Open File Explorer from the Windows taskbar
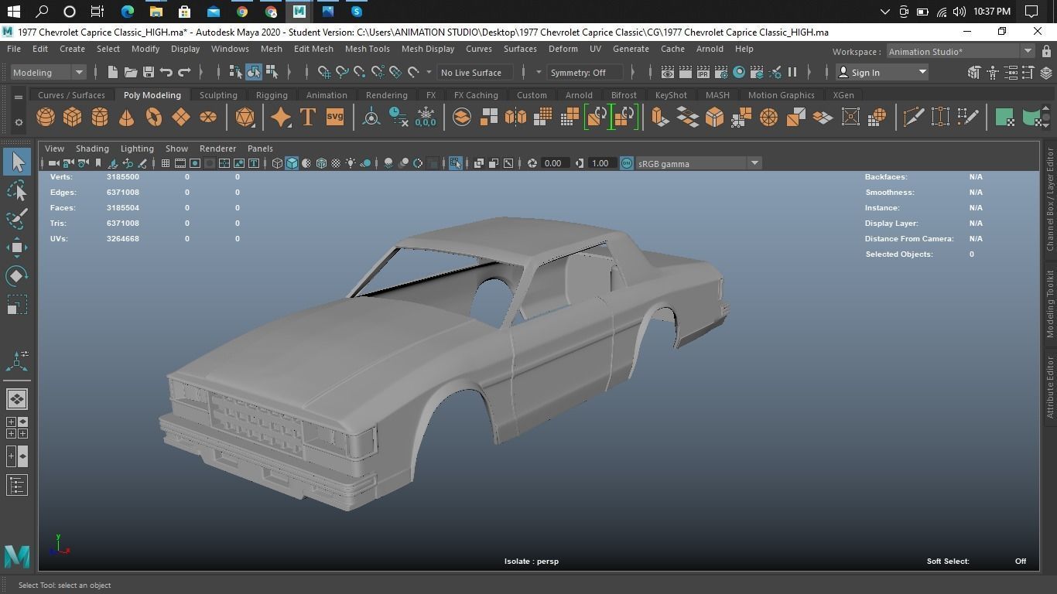Image resolution: width=1057 pixels, height=594 pixels. (x=156, y=12)
